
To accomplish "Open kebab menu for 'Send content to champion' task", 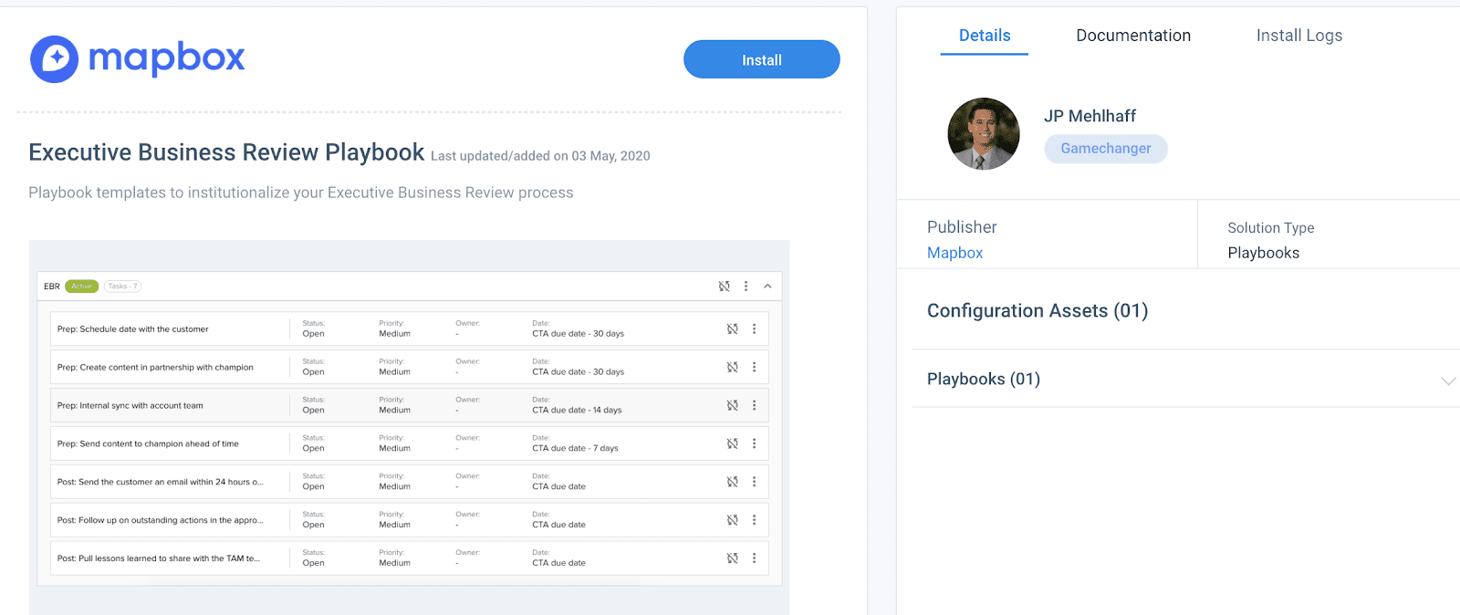I will [x=754, y=444].
